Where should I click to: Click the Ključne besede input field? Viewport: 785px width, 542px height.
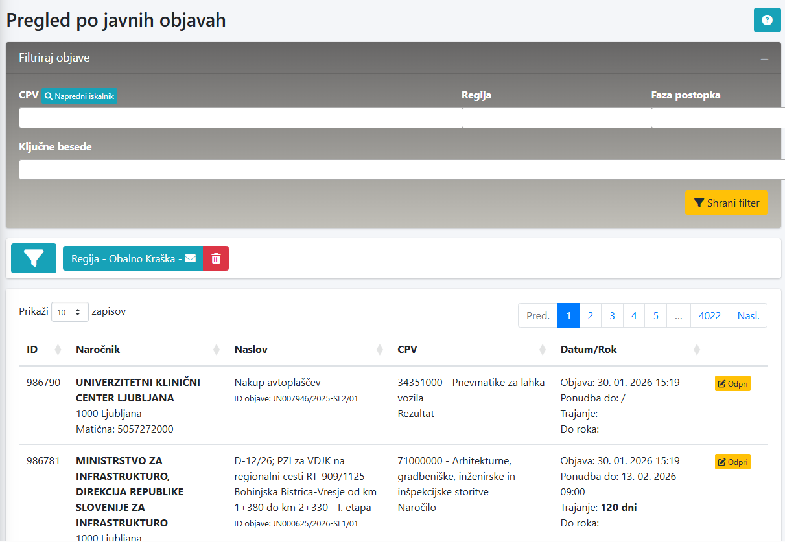point(401,170)
